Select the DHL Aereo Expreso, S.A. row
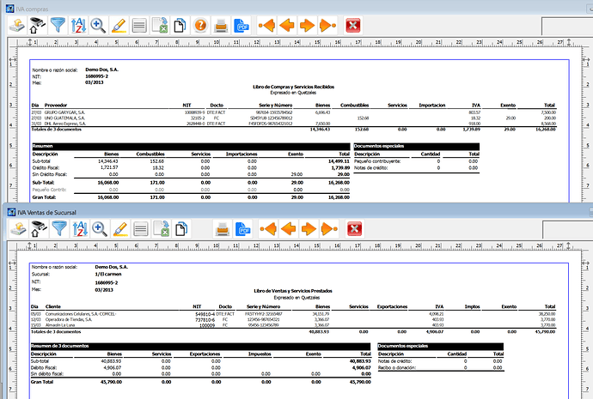The height and width of the screenshot is (399, 593). pos(293,124)
